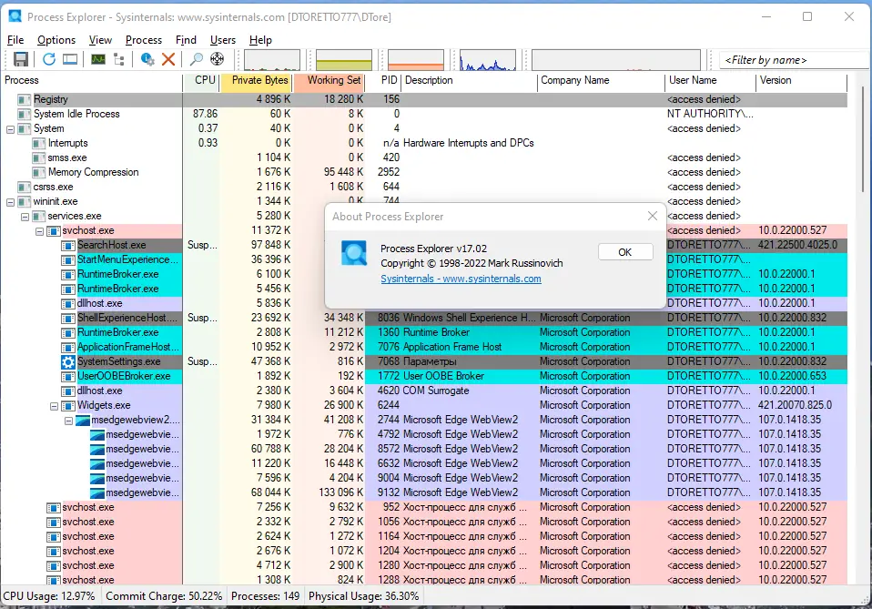
Task: Click the icon beside Widgets.exe
Action: coord(68,406)
